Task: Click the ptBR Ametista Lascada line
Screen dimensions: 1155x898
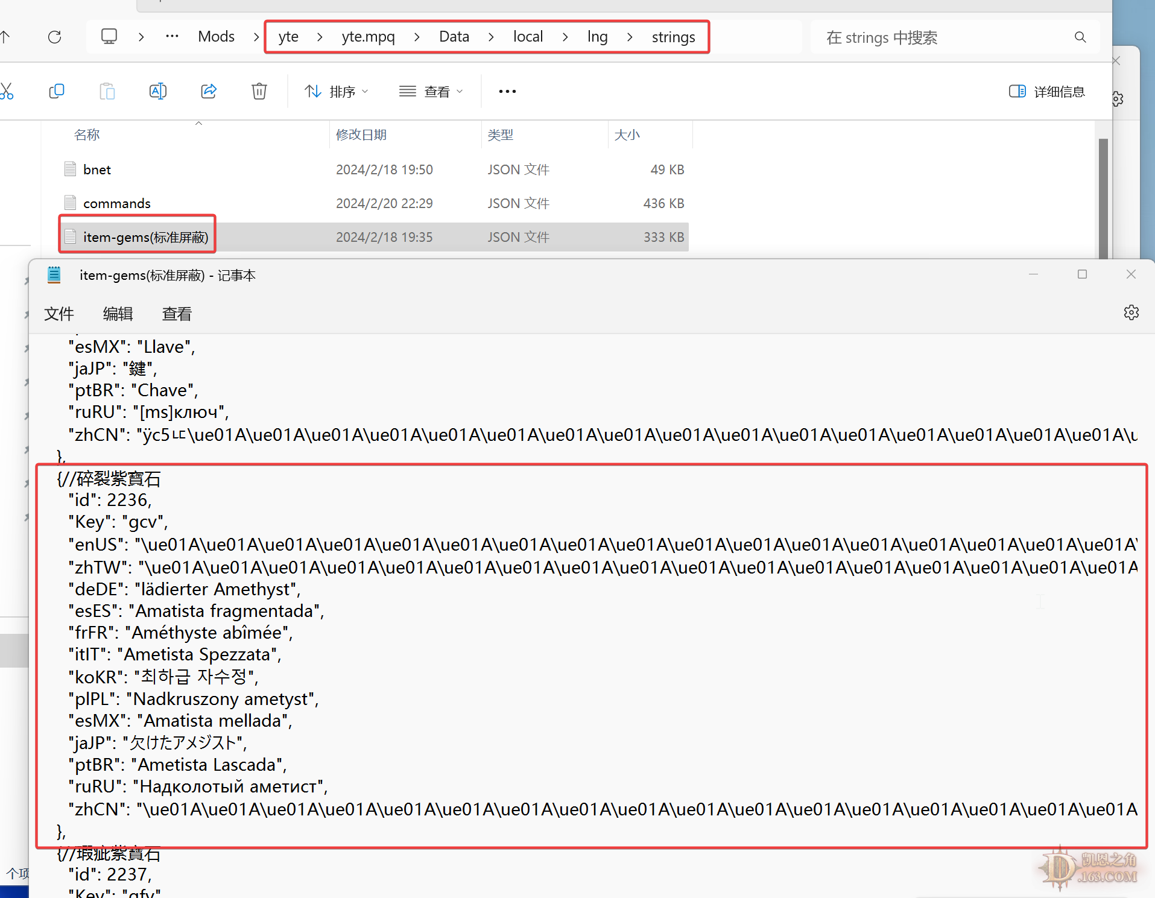Action: click(x=177, y=765)
